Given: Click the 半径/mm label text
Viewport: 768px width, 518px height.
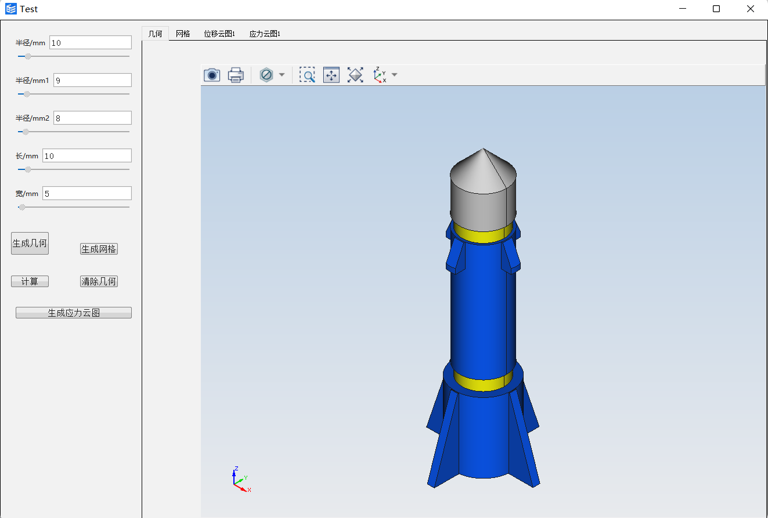Looking at the screenshot, I should (x=31, y=43).
